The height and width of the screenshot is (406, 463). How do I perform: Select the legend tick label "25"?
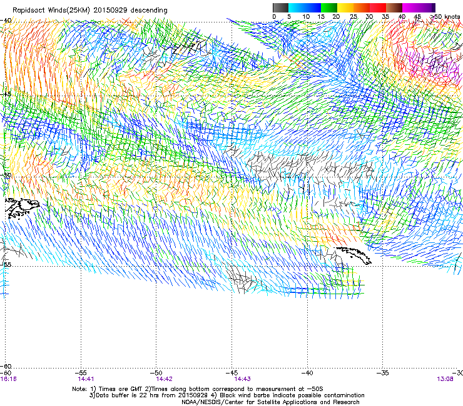[x=354, y=17]
